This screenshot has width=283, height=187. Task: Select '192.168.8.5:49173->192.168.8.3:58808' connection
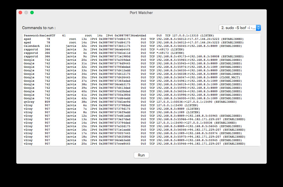(188, 56)
